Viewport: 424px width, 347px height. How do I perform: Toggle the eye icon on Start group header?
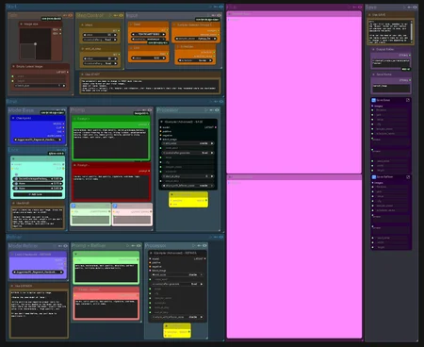click(x=221, y=7)
